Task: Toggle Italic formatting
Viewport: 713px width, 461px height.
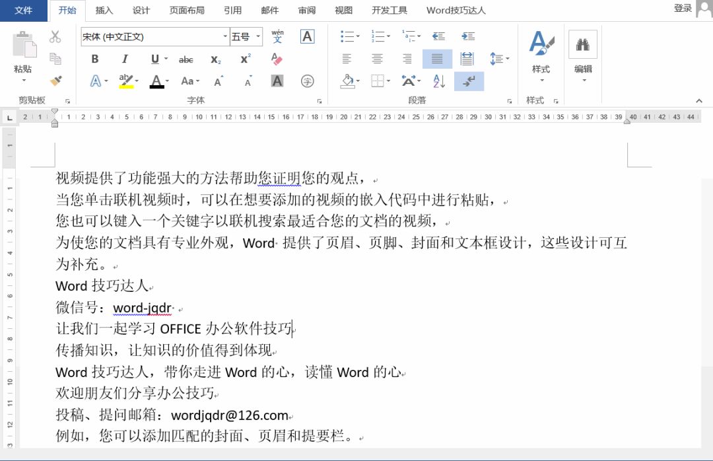Action: click(125, 59)
